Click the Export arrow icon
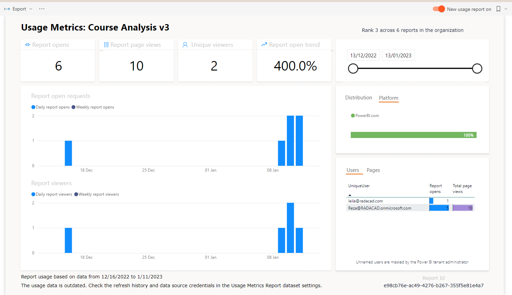Viewport: 512px width, 295px height. tap(7, 9)
